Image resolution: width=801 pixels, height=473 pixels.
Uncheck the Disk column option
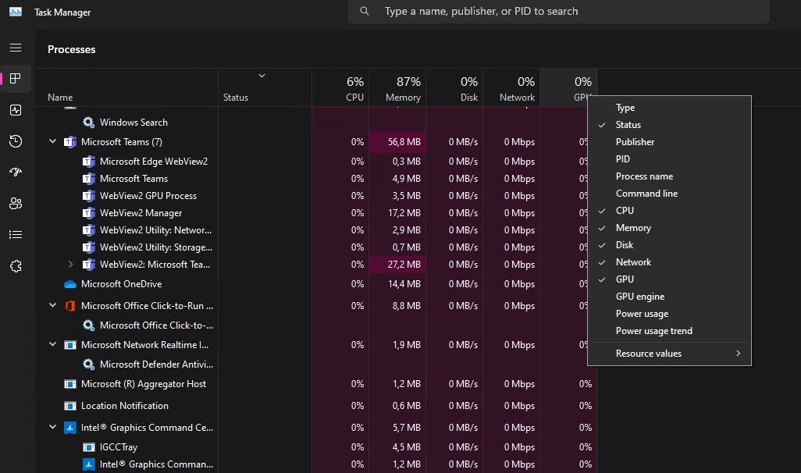[x=669, y=244]
